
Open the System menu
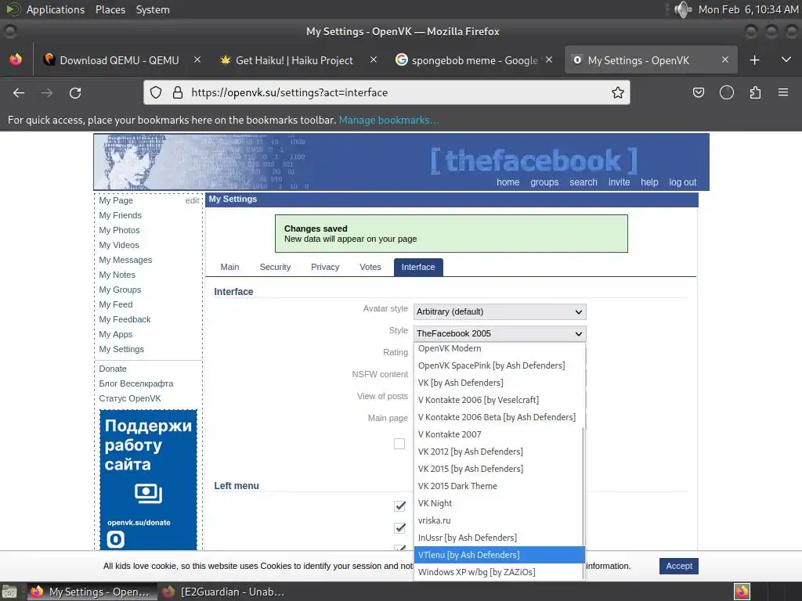tap(153, 9)
